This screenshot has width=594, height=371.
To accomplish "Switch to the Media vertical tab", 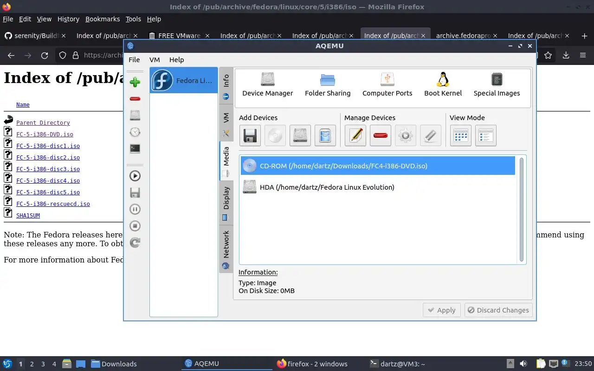I will click(x=226, y=161).
